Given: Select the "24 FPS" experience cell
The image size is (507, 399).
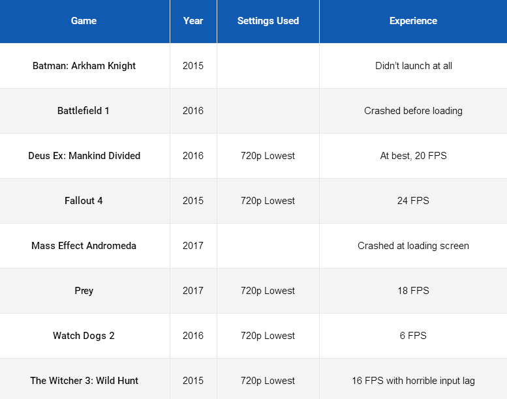Looking at the screenshot, I should pos(413,201).
